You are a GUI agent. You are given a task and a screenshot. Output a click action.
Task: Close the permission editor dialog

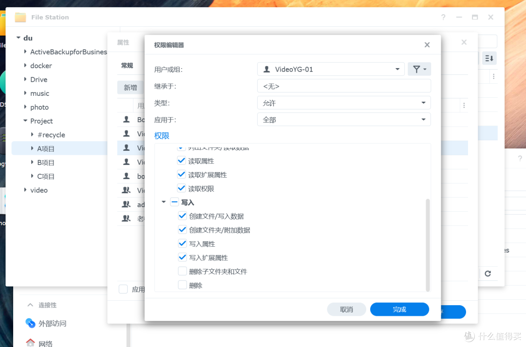tap(427, 45)
